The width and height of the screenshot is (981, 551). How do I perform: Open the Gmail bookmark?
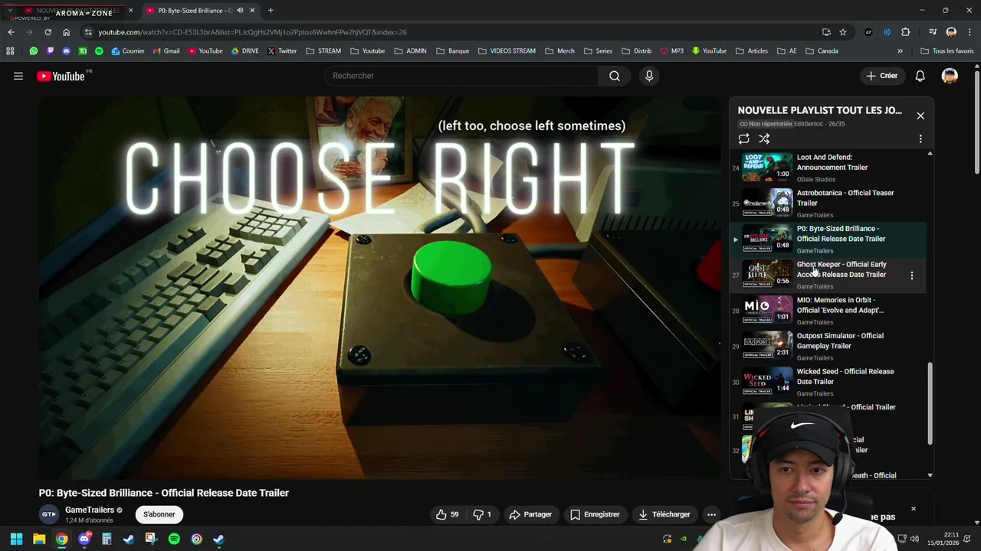166,51
